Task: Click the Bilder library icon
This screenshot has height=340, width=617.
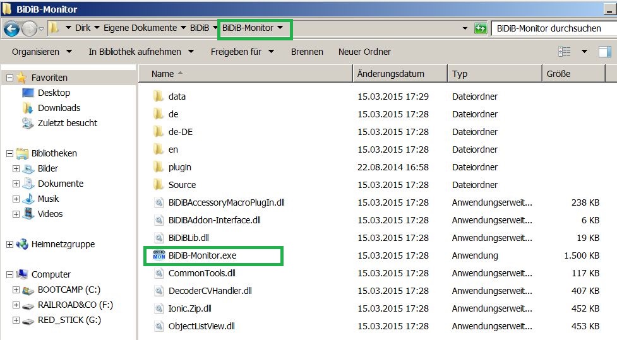Action: tap(28, 168)
